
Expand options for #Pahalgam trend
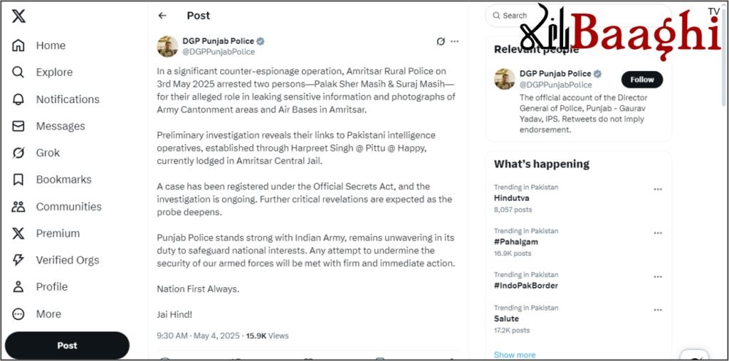tap(658, 233)
